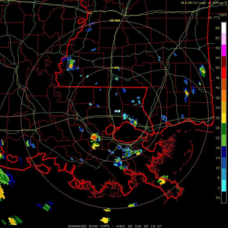Click the '6' legend value
The height and width of the screenshot is (228, 228).
219,178
